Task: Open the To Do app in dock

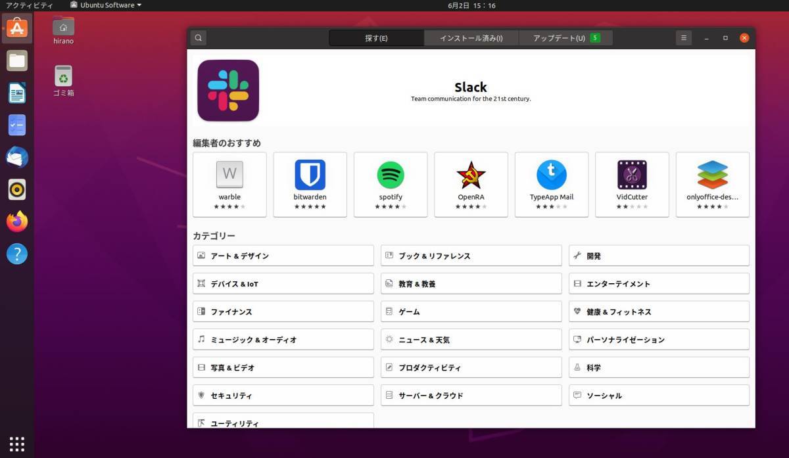Action: (x=17, y=125)
